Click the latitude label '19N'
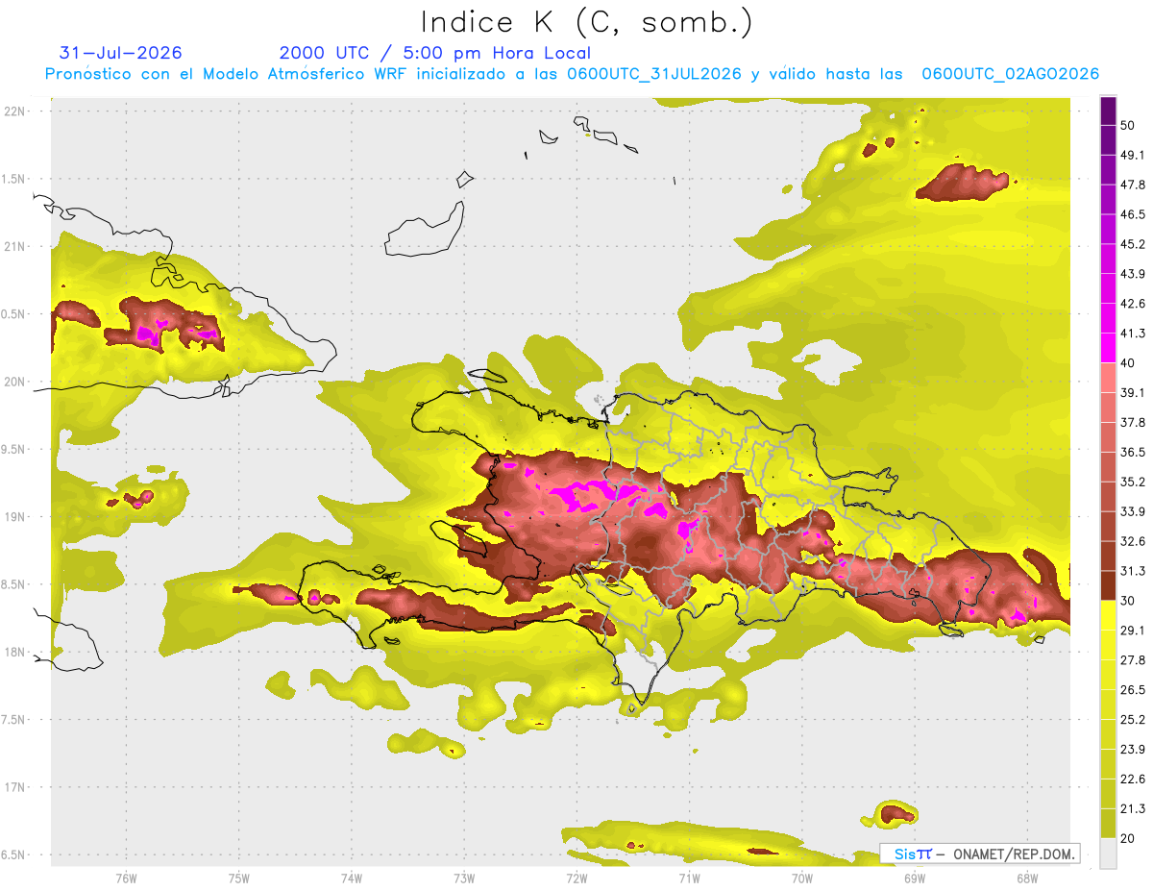 (14, 516)
